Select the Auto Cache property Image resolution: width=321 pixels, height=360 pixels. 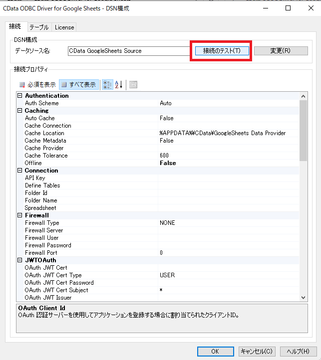(161, 118)
